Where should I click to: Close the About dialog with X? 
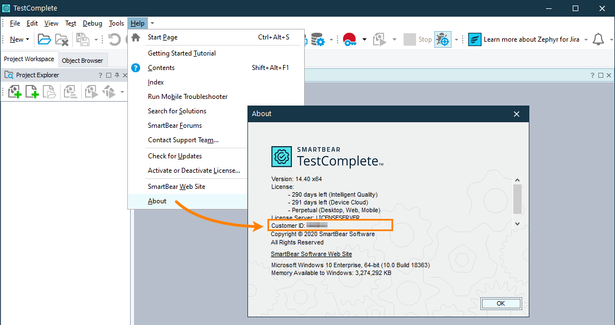[517, 114]
